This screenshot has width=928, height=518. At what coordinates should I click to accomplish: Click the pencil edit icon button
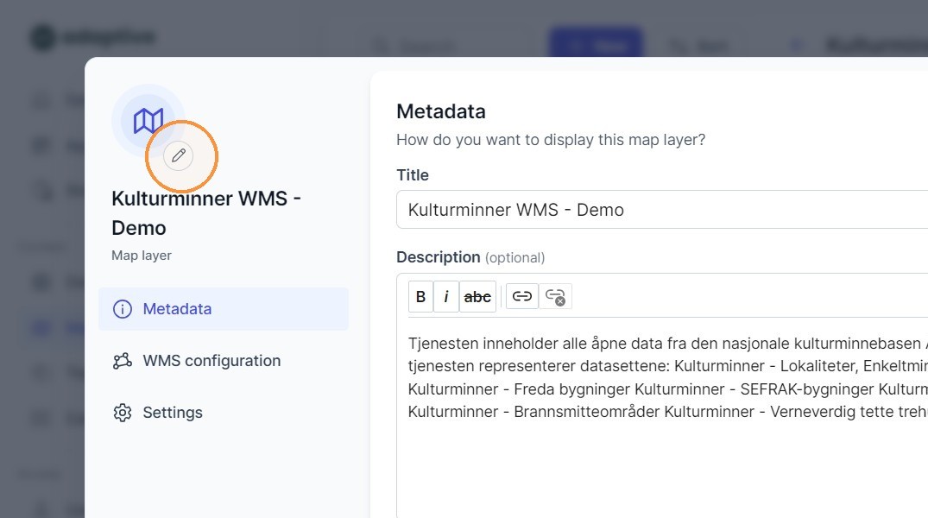click(179, 155)
